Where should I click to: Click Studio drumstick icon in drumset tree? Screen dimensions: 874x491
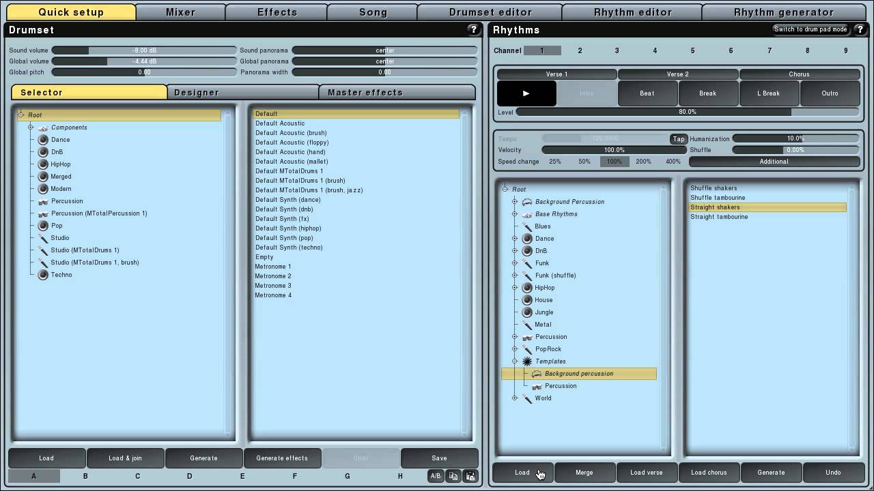pos(43,238)
